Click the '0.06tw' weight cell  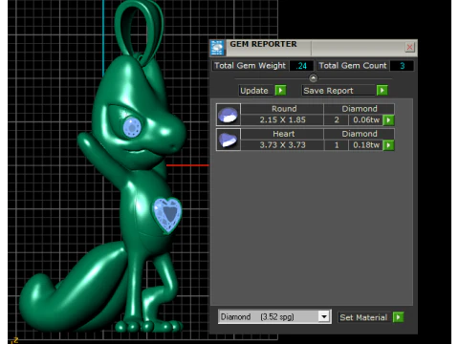[366, 119]
